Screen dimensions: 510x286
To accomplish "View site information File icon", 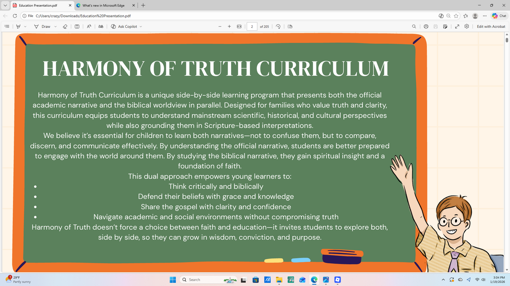I will click(x=28, y=16).
